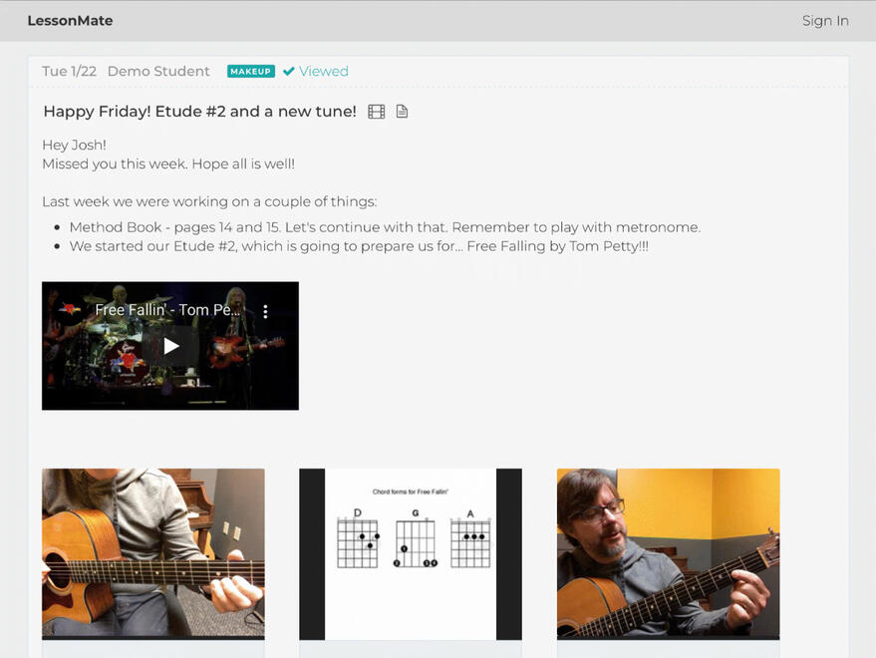Click the Viewed status text
The height and width of the screenshot is (658, 876).
[324, 72]
